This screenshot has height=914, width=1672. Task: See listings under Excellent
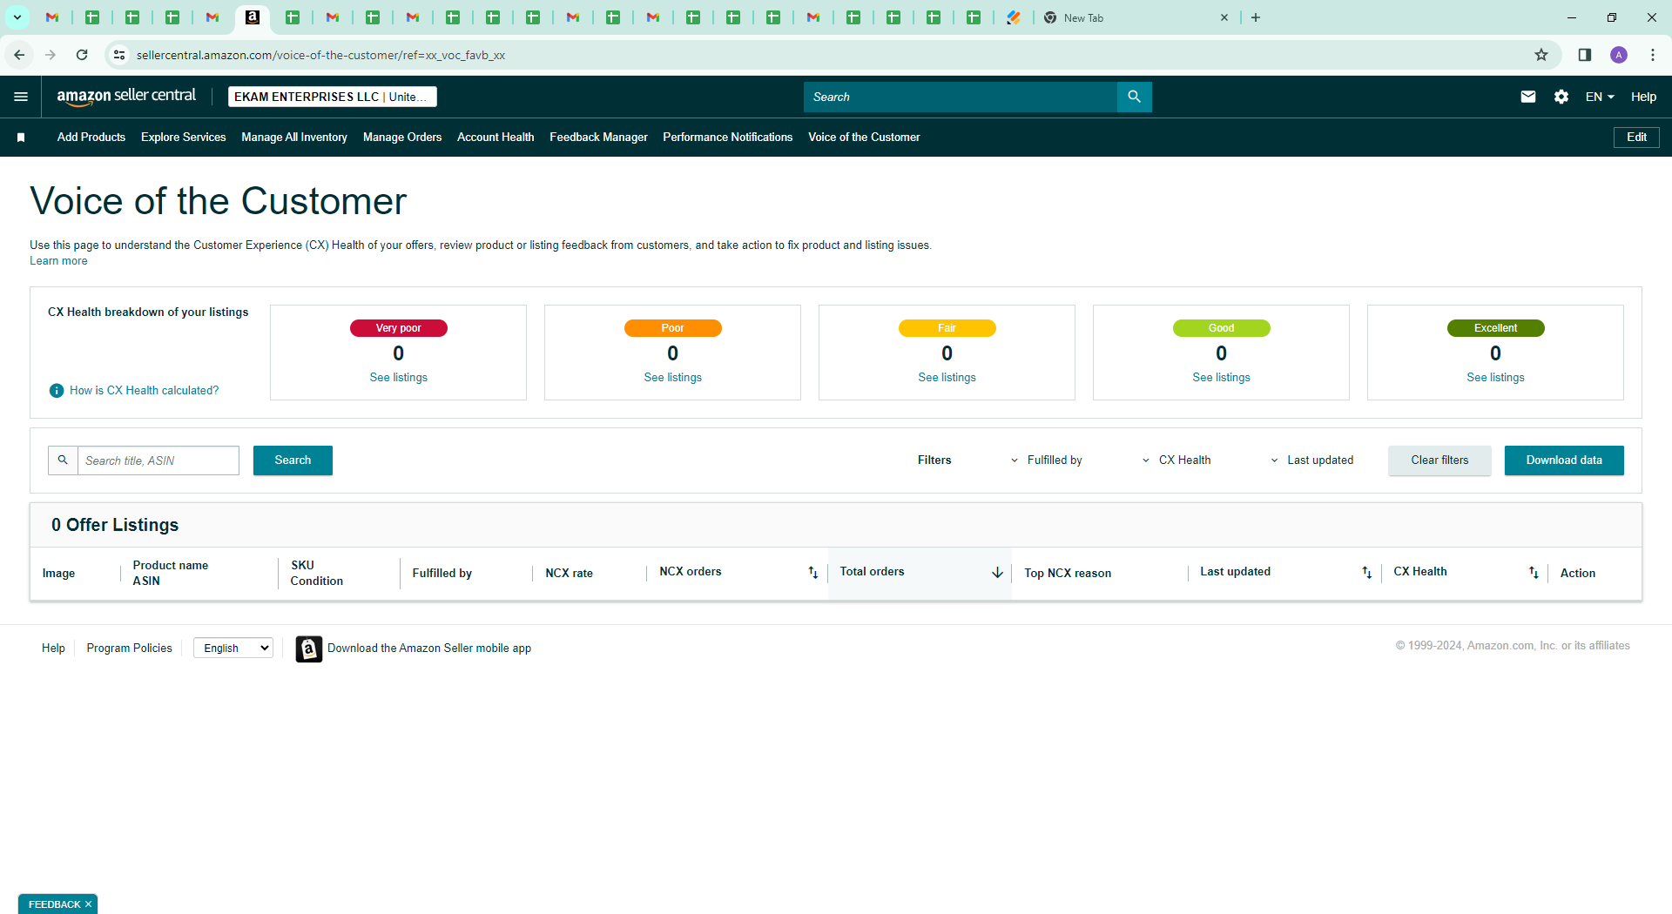pyautogui.click(x=1496, y=378)
